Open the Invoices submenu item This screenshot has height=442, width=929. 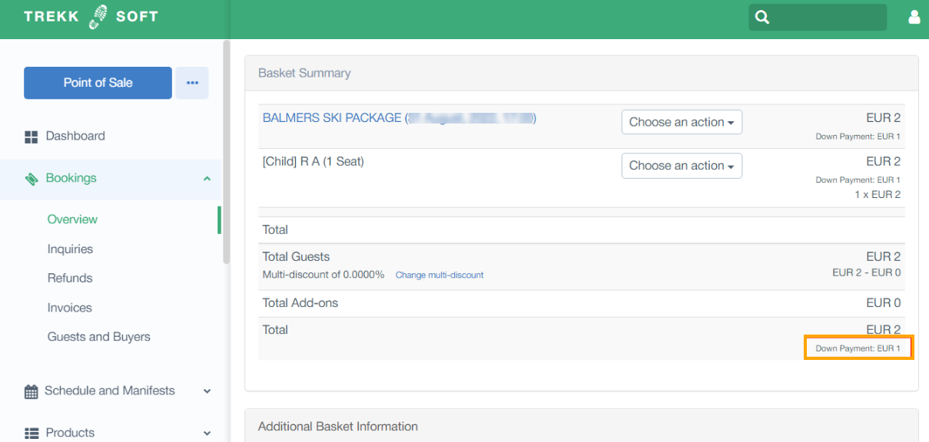70,308
